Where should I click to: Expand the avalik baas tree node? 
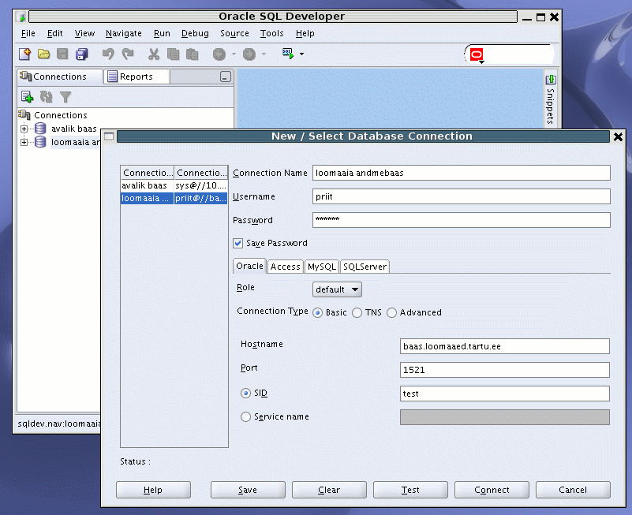point(24,129)
